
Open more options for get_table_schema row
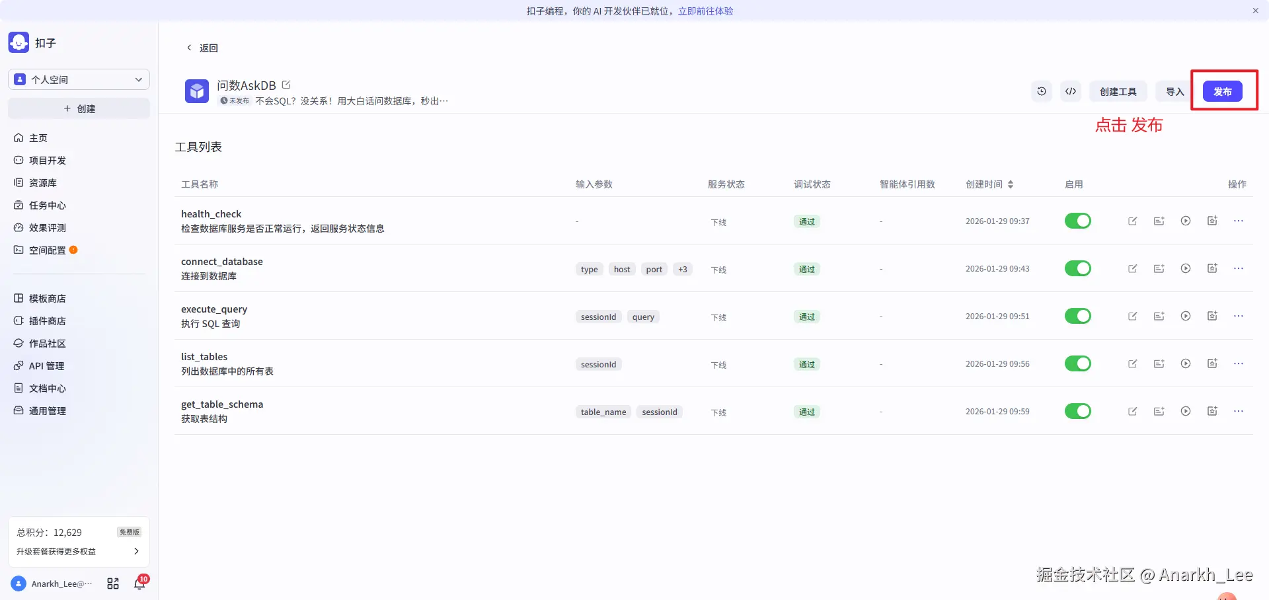[1239, 411]
